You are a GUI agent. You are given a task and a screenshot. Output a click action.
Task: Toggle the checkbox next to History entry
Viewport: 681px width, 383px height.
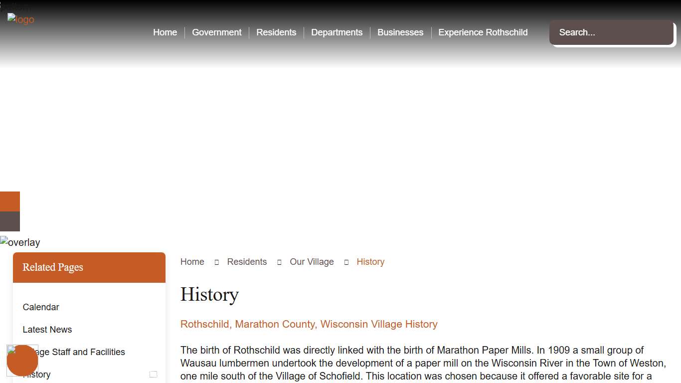click(x=154, y=374)
